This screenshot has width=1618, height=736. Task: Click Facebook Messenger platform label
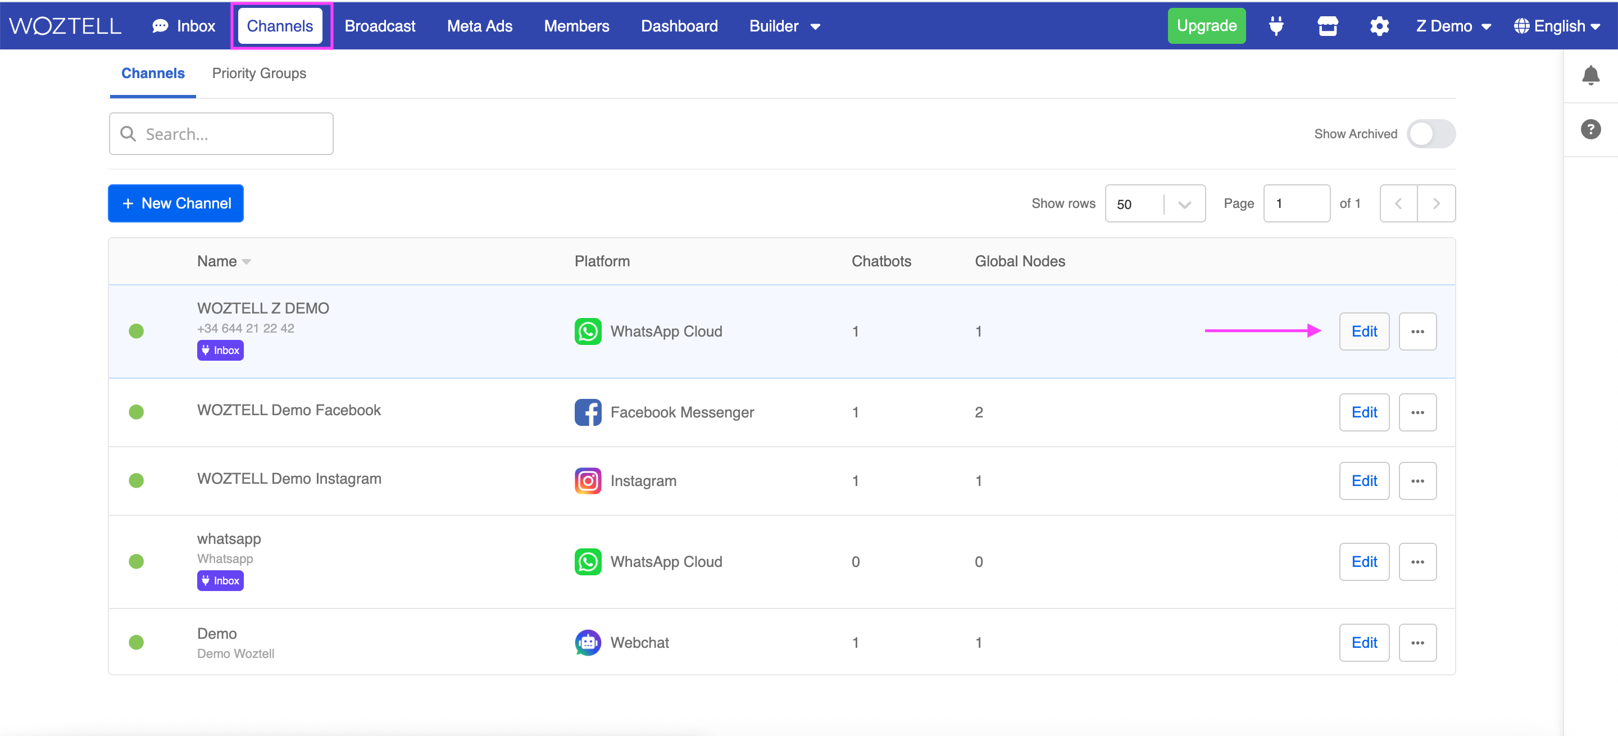[x=681, y=412]
